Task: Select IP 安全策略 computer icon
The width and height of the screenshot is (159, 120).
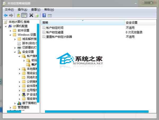Action: 24,94
